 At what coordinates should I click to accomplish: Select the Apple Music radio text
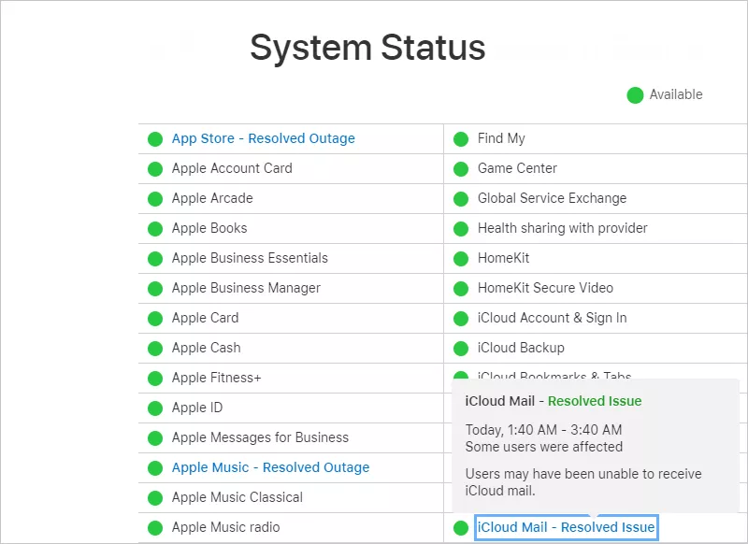[x=225, y=527]
